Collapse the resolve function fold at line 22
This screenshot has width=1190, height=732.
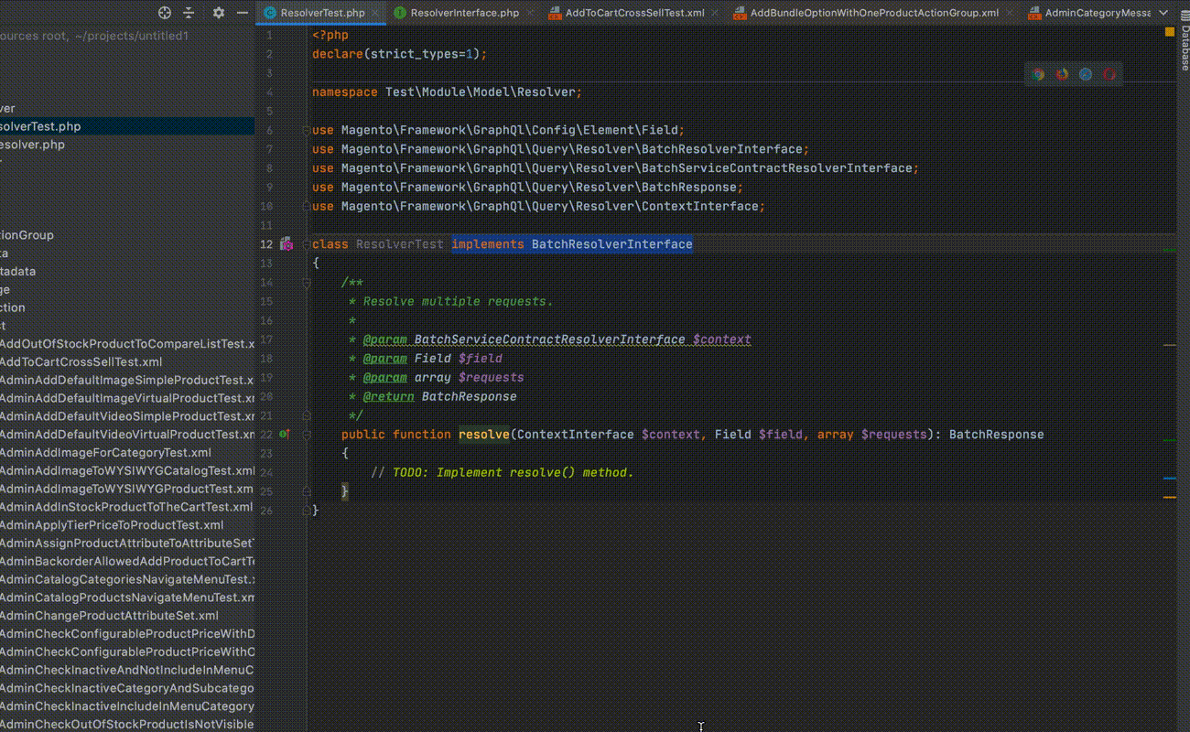click(x=308, y=435)
